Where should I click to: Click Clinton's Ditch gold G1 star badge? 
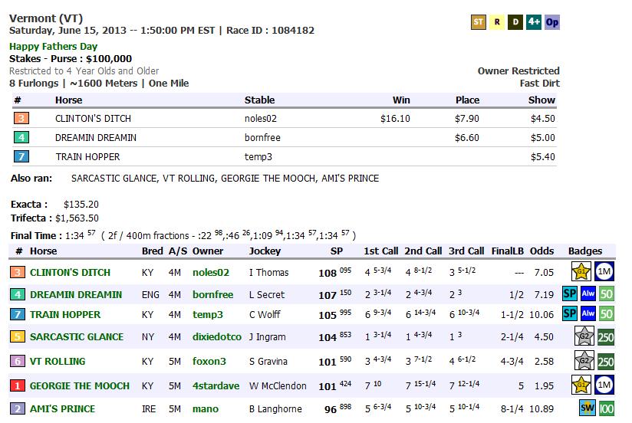(583, 272)
